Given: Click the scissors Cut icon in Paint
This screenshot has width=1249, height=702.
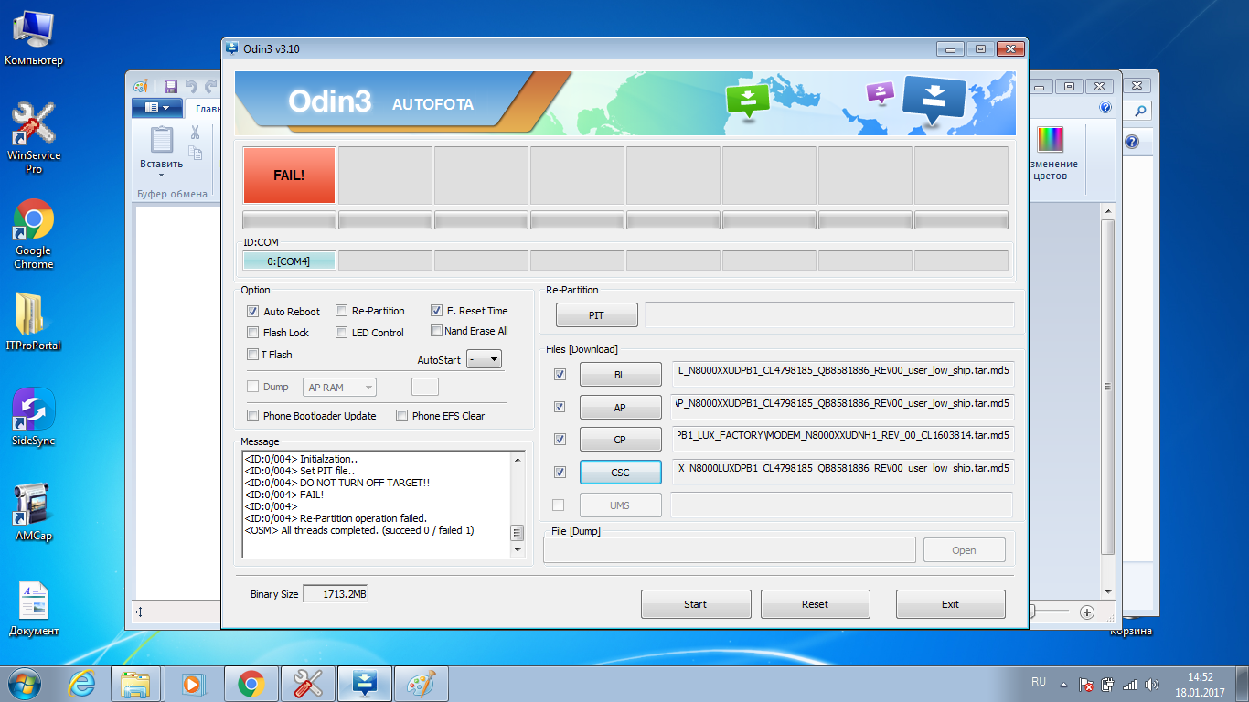Looking at the screenshot, I should pos(195,132).
